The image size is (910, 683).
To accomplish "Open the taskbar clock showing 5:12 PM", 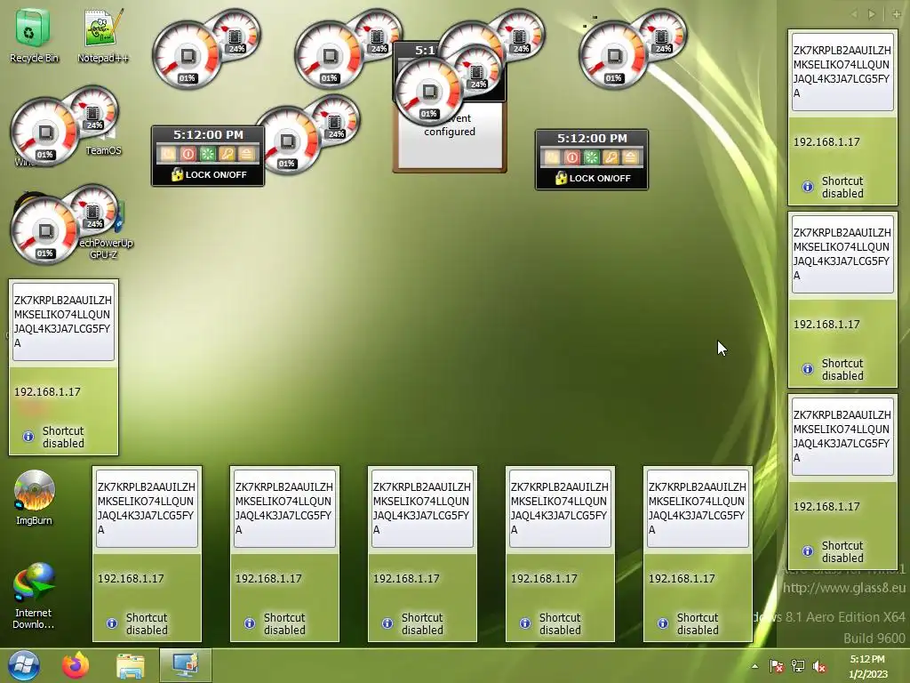I will (867, 666).
